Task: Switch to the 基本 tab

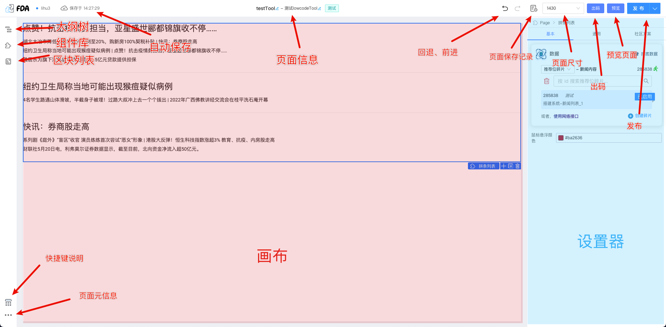Action: pyautogui.click(x=550, y=34)
